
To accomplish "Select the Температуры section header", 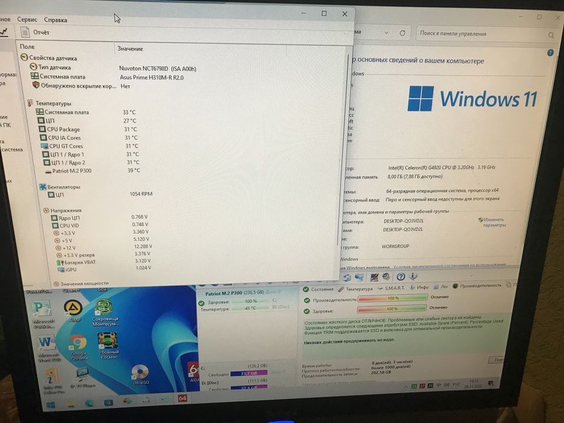I will point(50,103).
